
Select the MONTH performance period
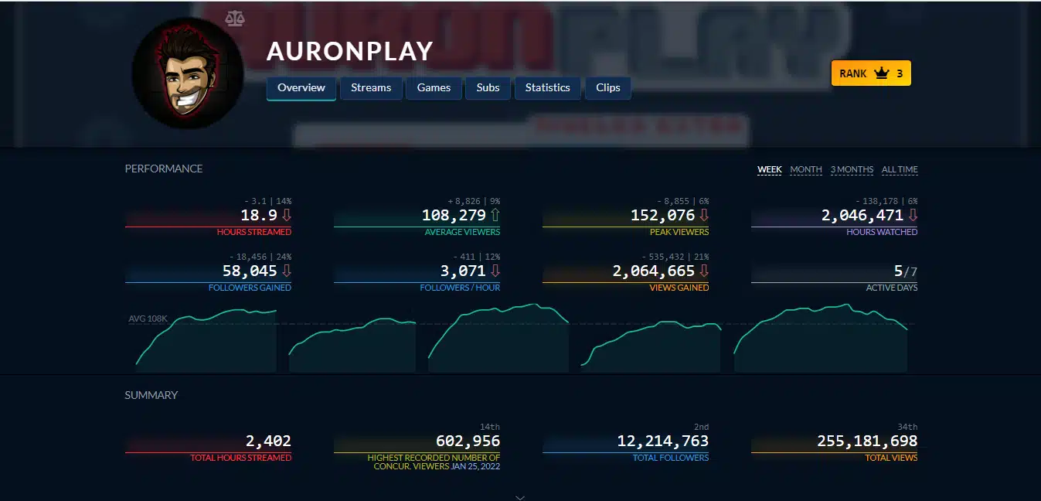806,170
